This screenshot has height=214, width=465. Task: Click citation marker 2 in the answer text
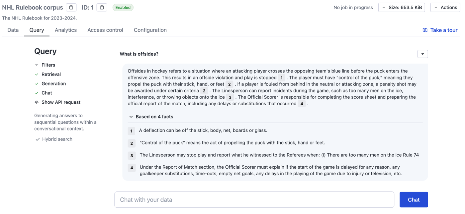click(229, 84)
